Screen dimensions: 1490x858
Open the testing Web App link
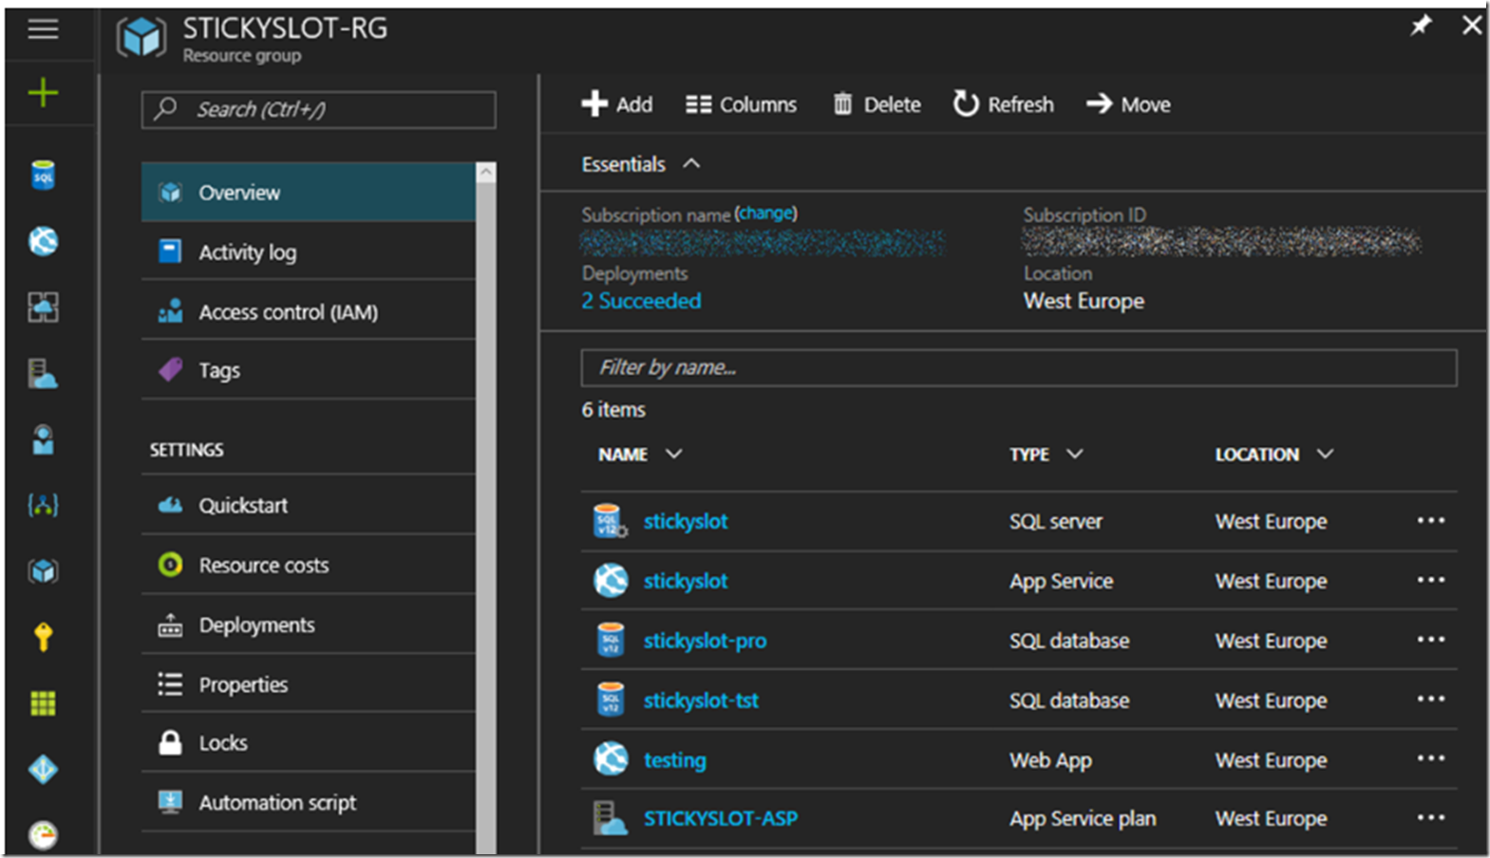point(674,760)
